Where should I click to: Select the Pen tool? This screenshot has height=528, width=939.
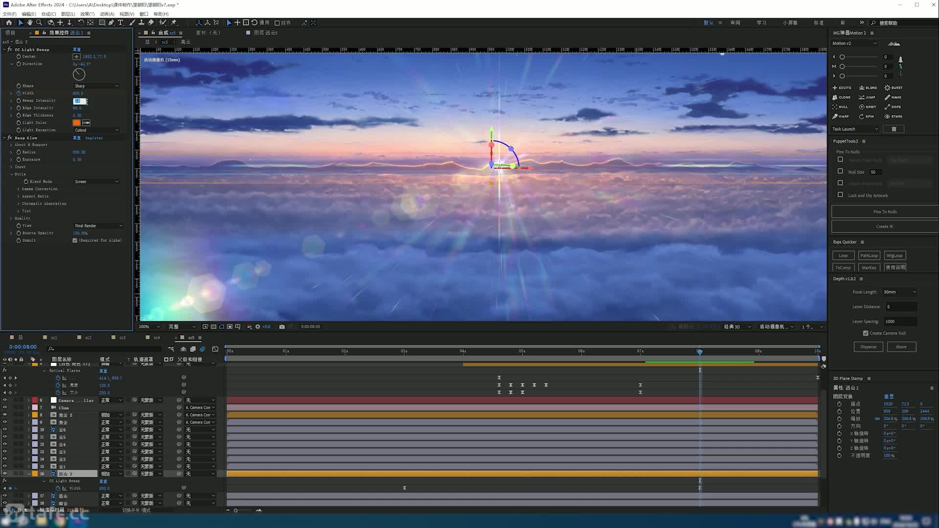pyautogui.click(x=112, y=22)
